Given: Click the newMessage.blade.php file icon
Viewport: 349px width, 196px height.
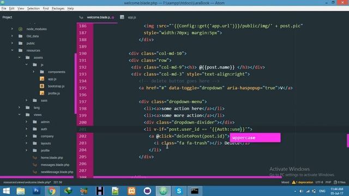Looking at the screenshot, I should click(35, 172).
